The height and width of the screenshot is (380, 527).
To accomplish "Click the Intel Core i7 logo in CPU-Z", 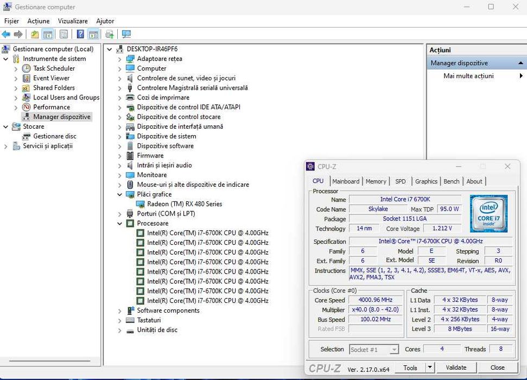I will tap(488, 214).
